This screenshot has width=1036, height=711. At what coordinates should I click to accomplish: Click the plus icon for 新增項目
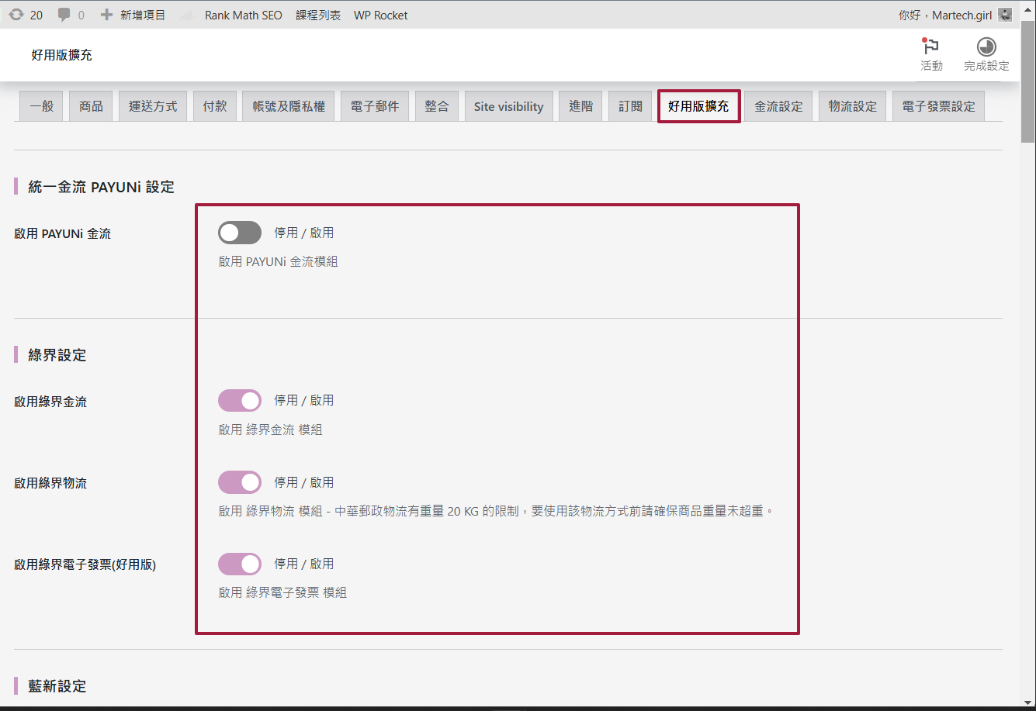[107, 15]
